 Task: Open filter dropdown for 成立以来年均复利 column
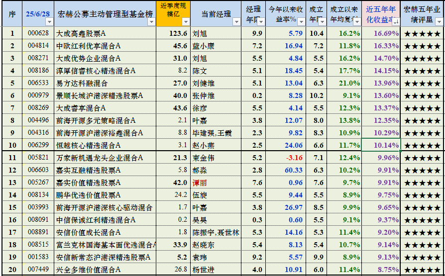point(357,22)
